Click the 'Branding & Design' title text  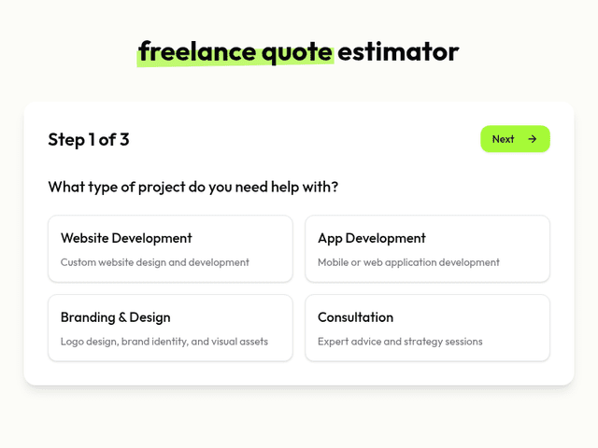(116, 317)
